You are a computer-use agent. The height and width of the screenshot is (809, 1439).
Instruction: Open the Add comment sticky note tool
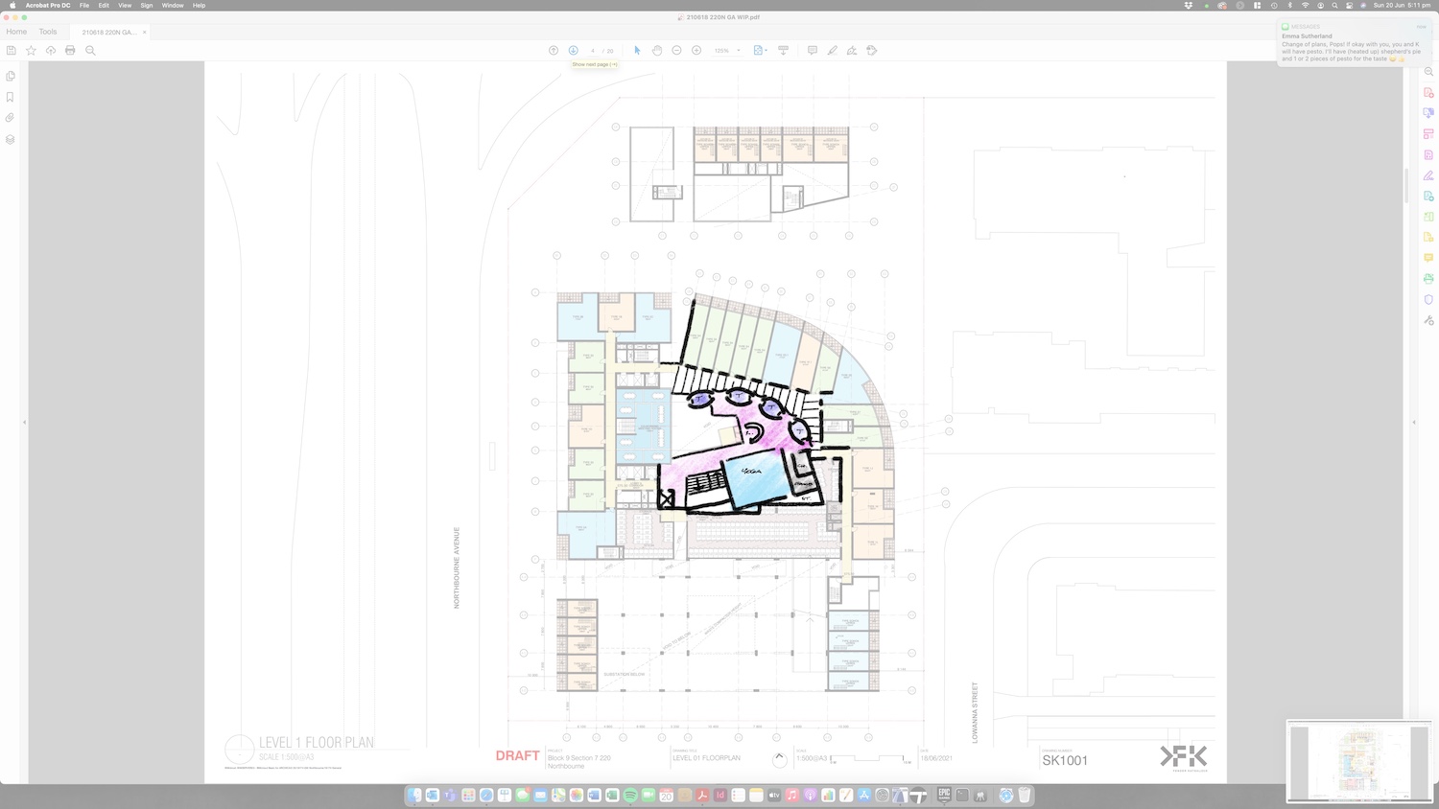pyautogui.click(x=812, y=51)
